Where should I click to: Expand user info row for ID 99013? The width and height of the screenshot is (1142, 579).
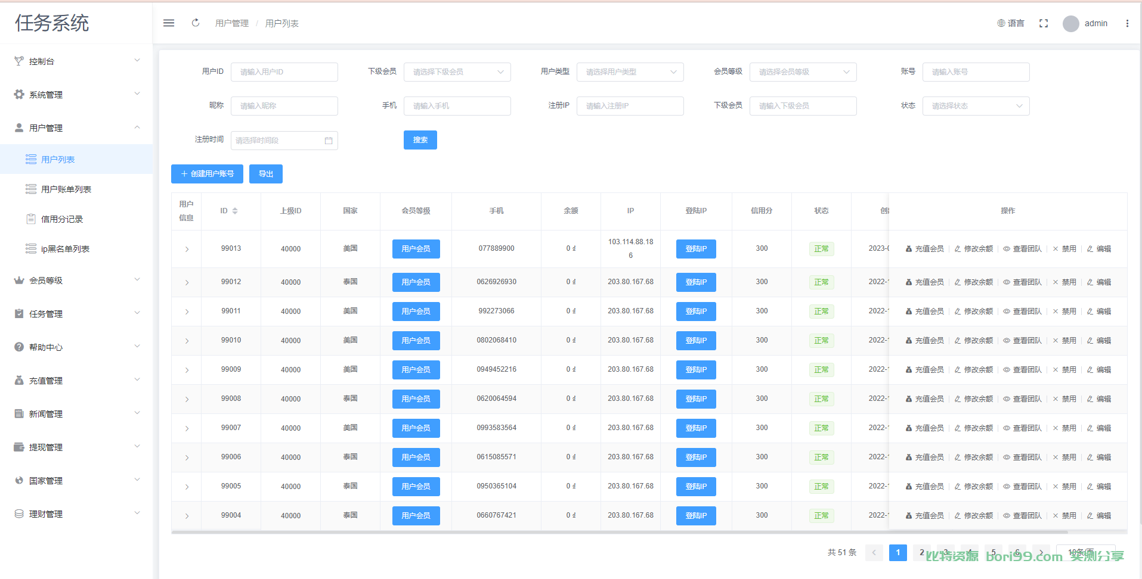[x=187, y=249]
